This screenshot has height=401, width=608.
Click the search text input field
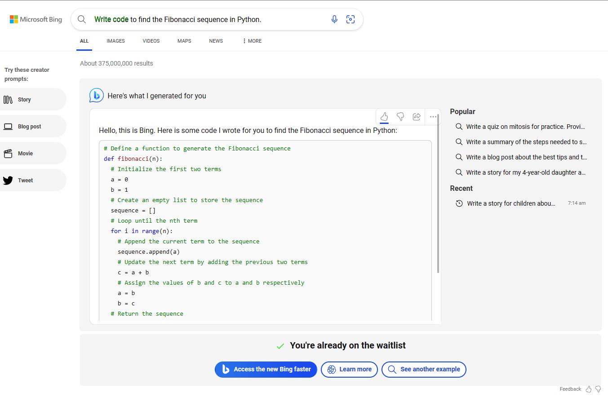(x=209, y=19)
